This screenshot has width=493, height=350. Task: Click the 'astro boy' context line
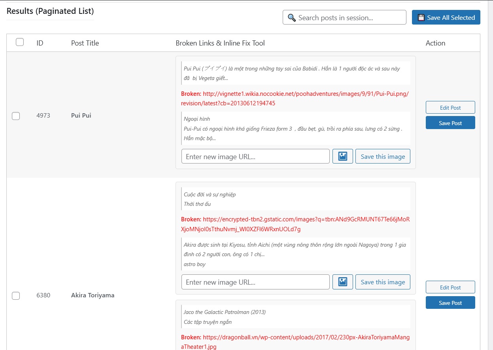pos(195,264)
